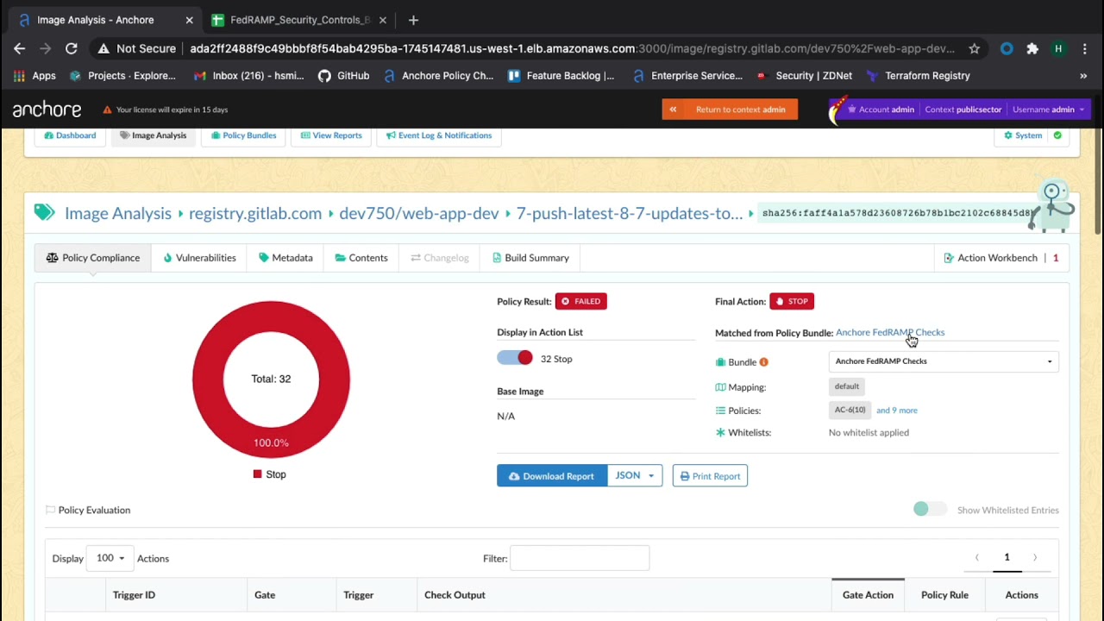Sort by Gate Action column header
Viewport: 1104px width, 621px height.
pos(868,595)
